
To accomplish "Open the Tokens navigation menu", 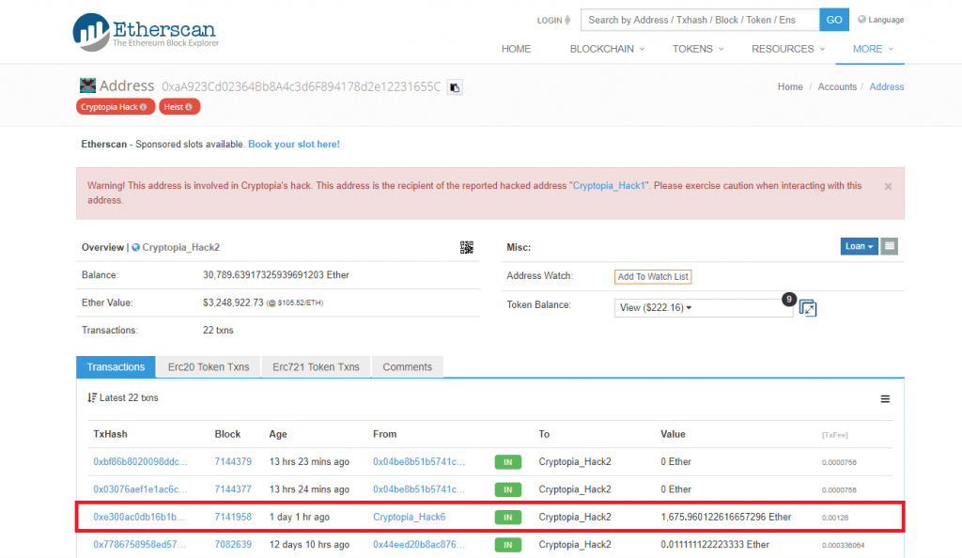I will [x=698, y=49].
